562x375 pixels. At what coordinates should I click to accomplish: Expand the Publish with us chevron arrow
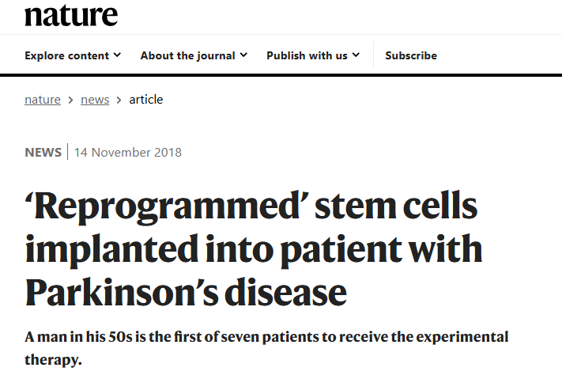(356, 55)
